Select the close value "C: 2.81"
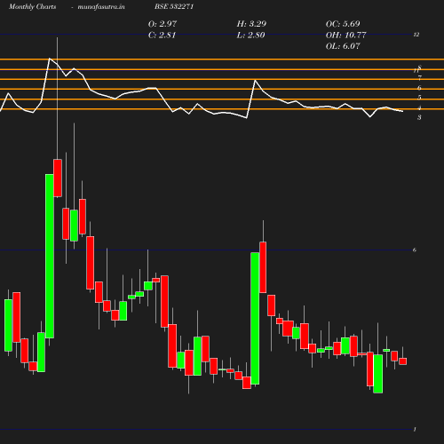The width and height of the screenshot is (444, 444). click(162, 35)
